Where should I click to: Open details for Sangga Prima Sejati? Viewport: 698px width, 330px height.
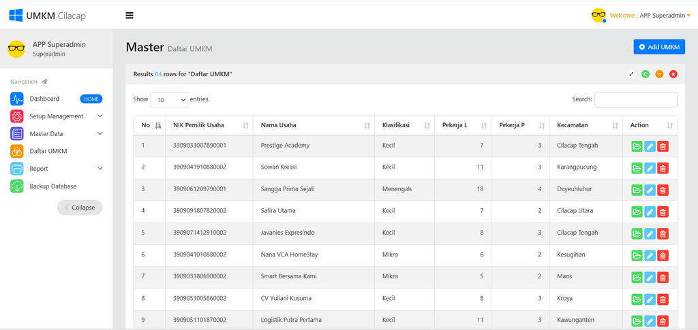(x=637, y=190)
